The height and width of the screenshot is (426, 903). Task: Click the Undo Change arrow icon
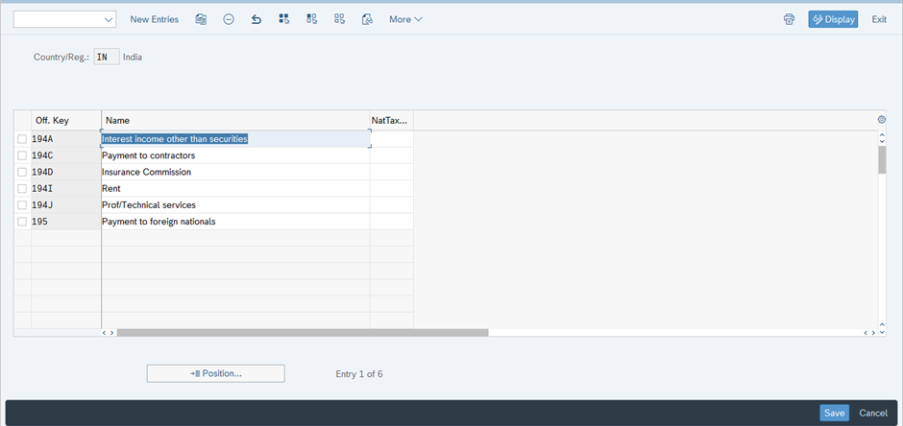pyautogui.click(x=256, y=19)
